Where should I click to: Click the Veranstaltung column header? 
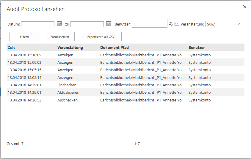(x=70, y=47)
